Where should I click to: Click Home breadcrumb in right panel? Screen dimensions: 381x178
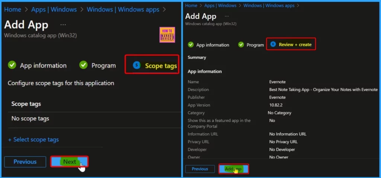coord(191,5)
